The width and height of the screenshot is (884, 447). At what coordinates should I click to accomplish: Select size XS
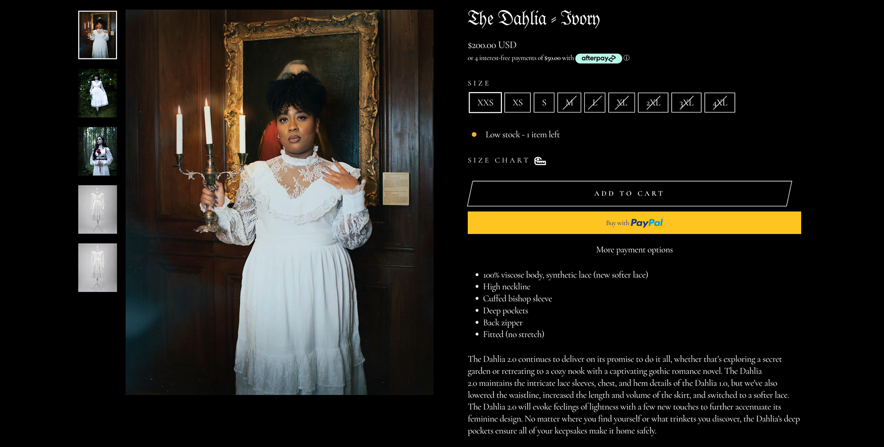[518, 103]
